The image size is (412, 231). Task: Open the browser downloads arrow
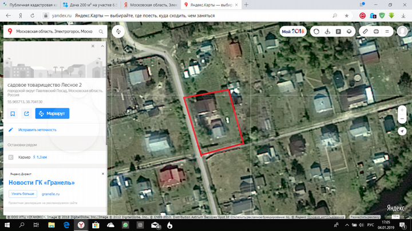(403, 16)
